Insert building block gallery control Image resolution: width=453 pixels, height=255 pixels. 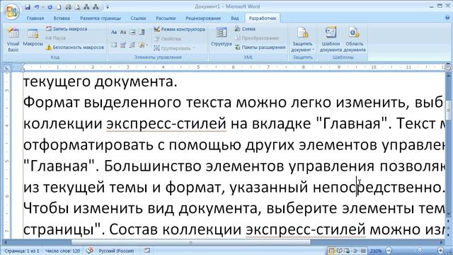coord(132,45)
